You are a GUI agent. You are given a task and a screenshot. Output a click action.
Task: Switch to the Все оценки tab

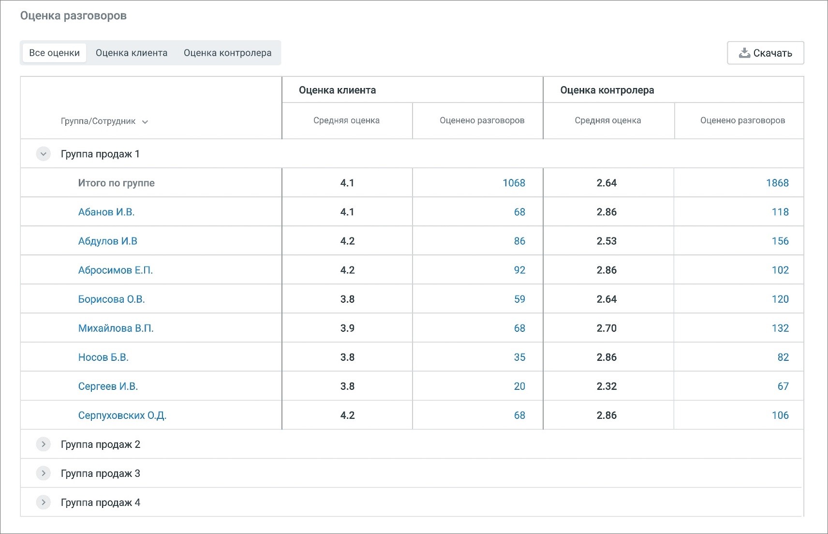(x=54, y=53)
